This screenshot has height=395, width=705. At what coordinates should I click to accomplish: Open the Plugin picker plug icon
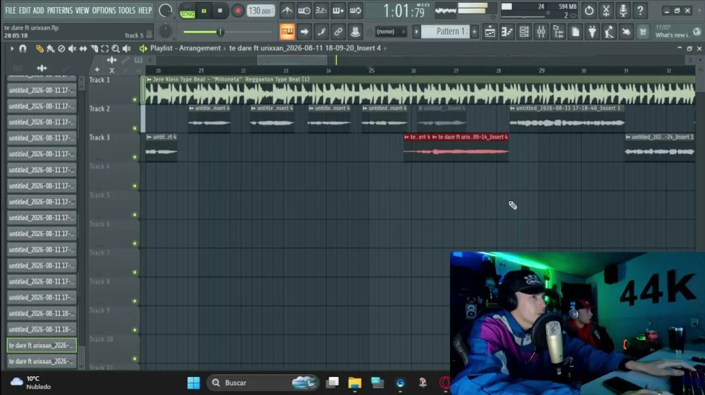592,32
